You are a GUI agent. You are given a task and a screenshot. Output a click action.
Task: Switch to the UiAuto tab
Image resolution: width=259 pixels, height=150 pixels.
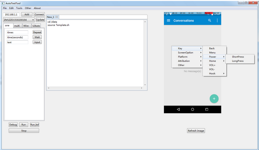coord(36,26)
